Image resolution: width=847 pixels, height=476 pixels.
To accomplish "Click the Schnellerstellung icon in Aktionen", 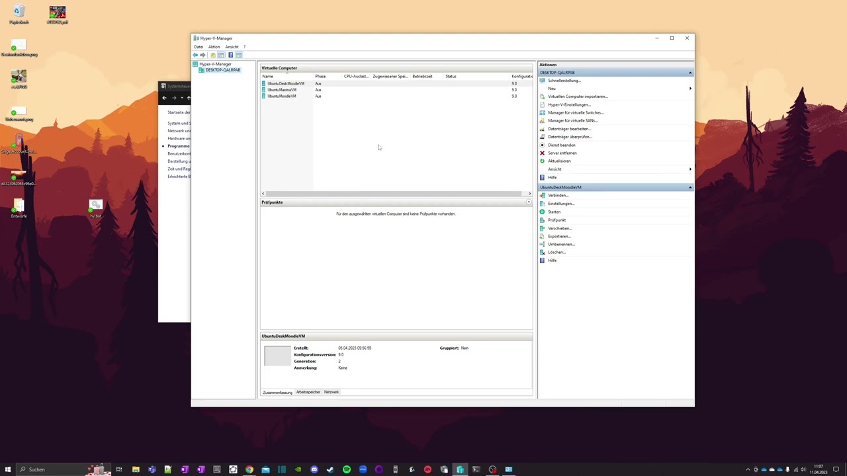I will click(543, 81).
